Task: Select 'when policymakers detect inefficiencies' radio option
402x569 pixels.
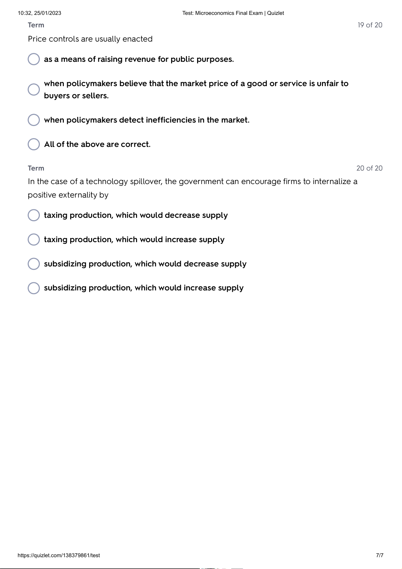Action: (34, 120)
